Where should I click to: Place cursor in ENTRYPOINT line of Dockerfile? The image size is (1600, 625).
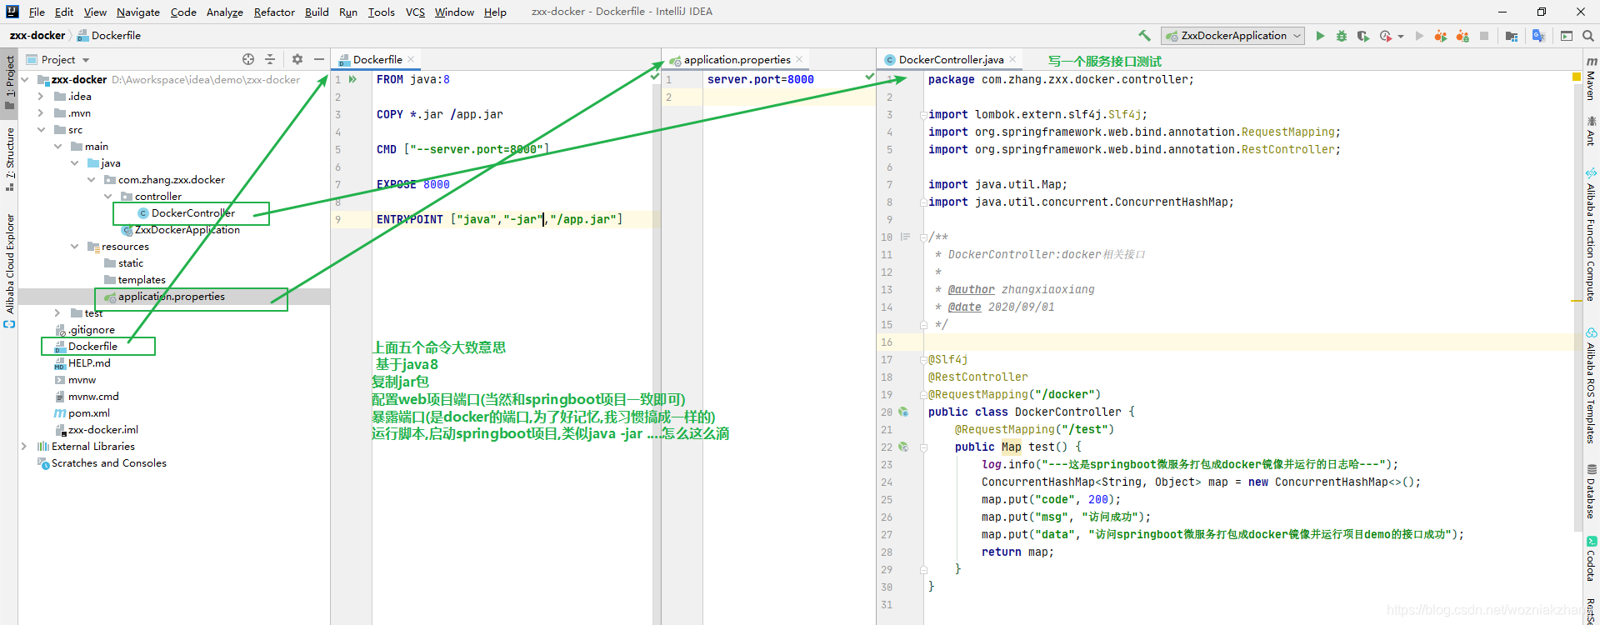(498, 219)
